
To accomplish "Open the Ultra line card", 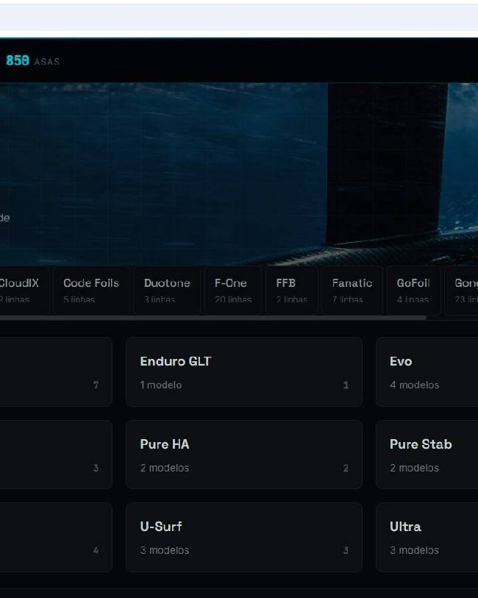I will click(427, 537).
